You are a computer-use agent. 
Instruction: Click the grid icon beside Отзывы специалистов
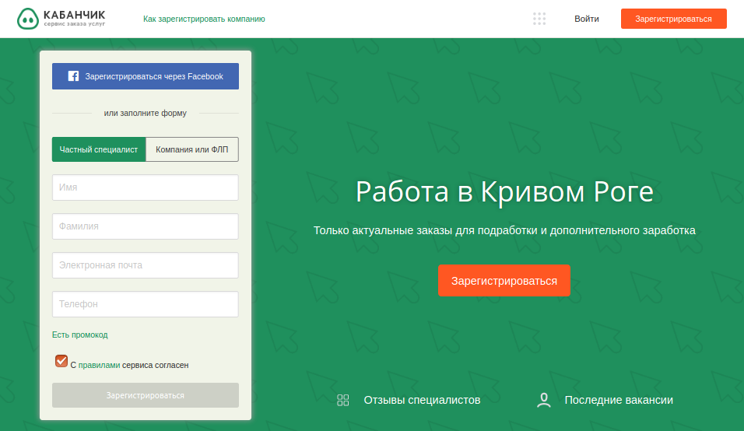[343, 400]
